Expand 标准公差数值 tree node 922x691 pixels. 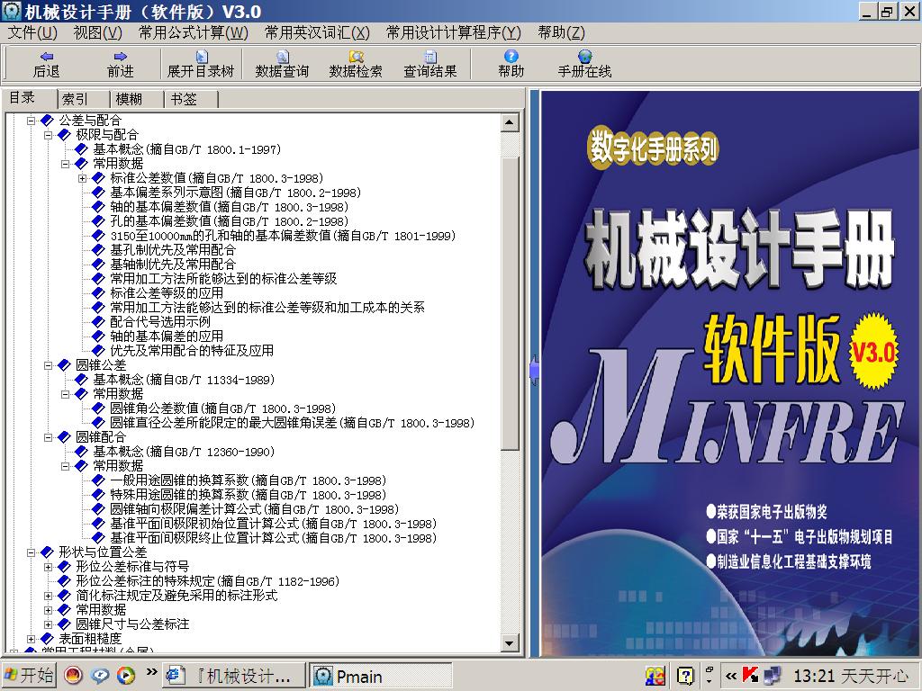[x=82, y=179]
